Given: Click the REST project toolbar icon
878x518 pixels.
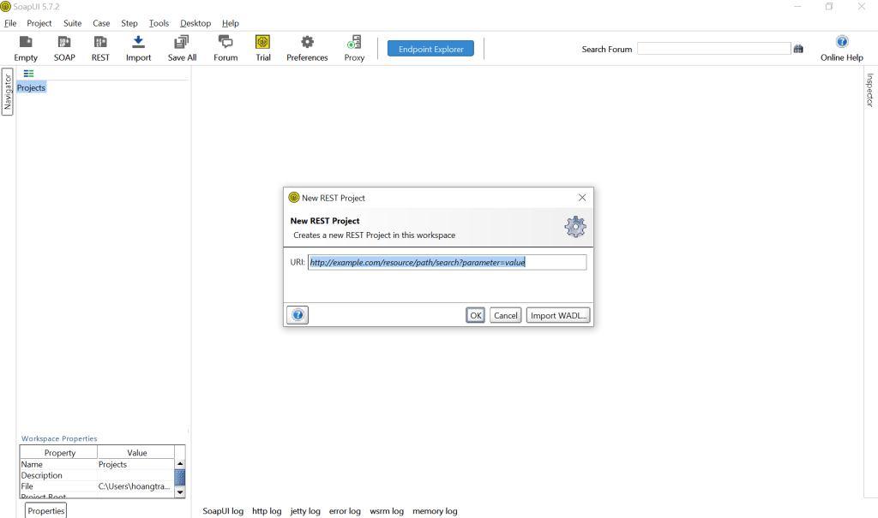Looking at the screenshot, I should 100,43.
